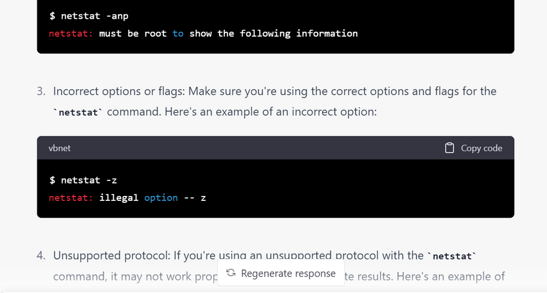Click the blue word "option" in code
This screenshot has width=547, height=293.
coord(161,197)
